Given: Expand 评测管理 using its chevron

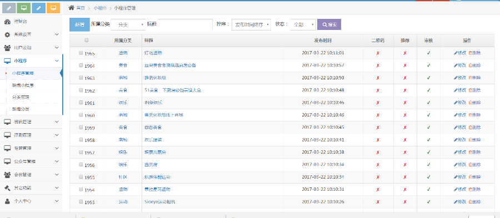Looking at the screenshot, I should click(57, 135).
